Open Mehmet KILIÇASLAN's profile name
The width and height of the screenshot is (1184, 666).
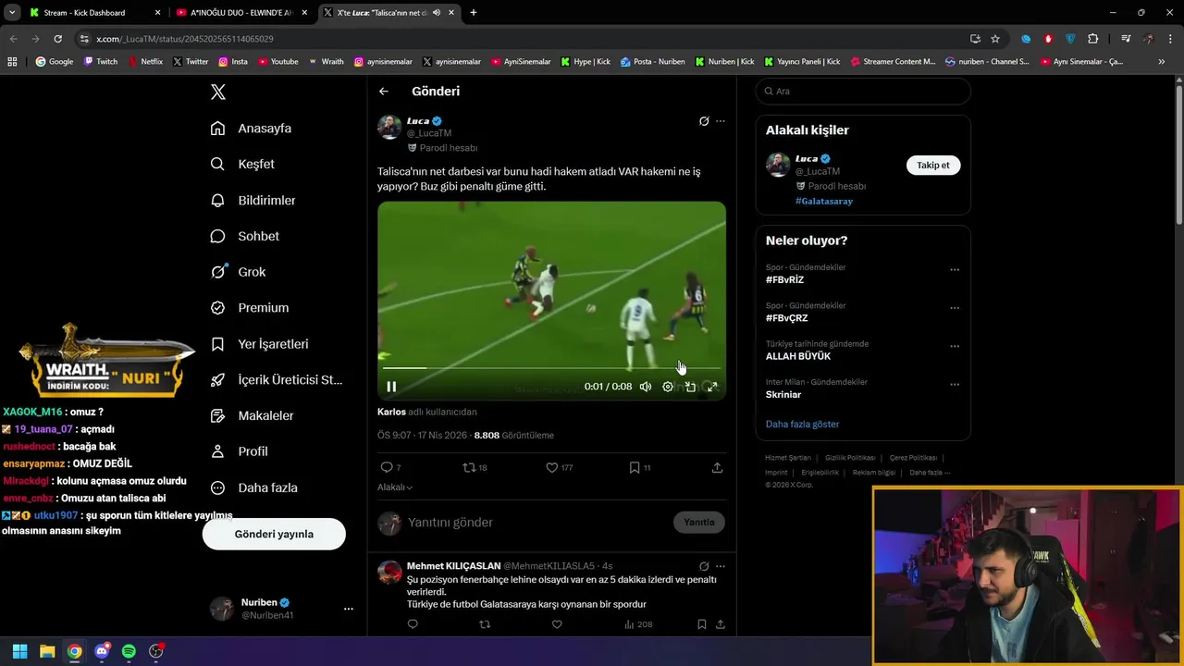click(x=453, y=566)
